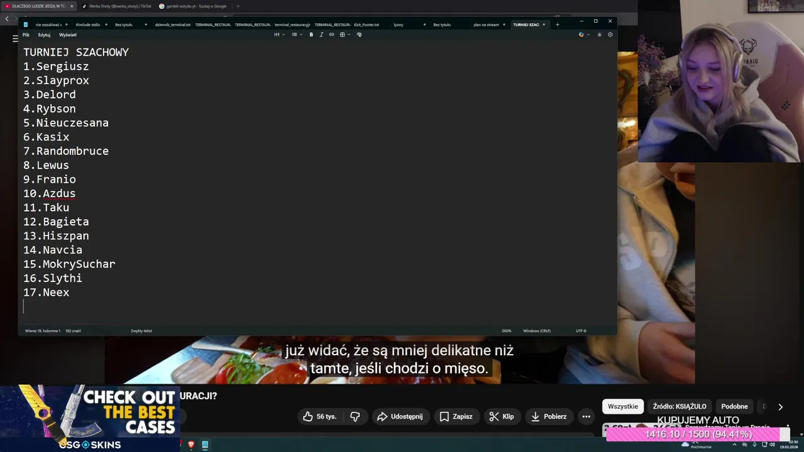The height and width of the screenshot is (452, 804).
Task: Place cursor on the TURNIEJ SZACHOWY heading
Action: 76,52
